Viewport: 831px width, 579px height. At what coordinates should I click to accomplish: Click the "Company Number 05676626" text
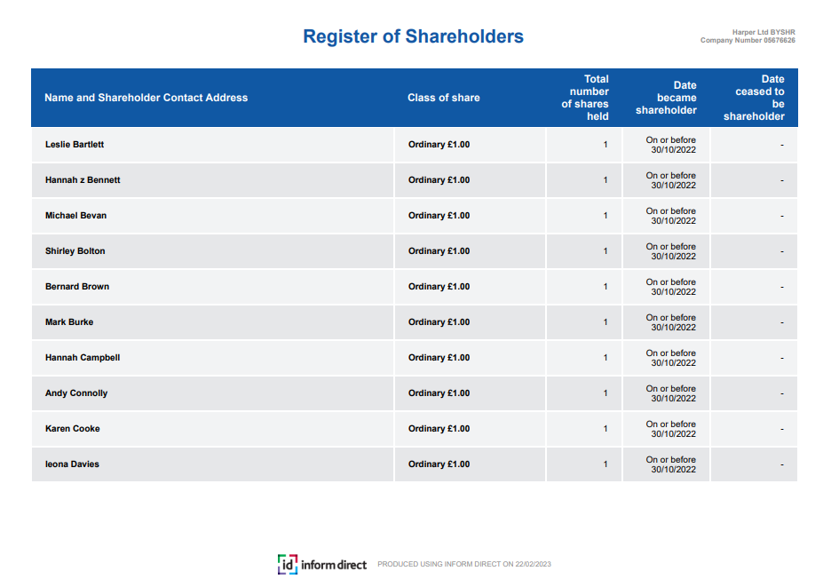click(x=748, y=41)
